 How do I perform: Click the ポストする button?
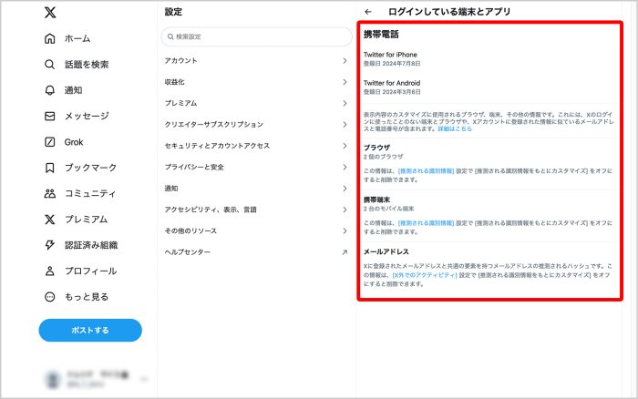tap(90, 330)
